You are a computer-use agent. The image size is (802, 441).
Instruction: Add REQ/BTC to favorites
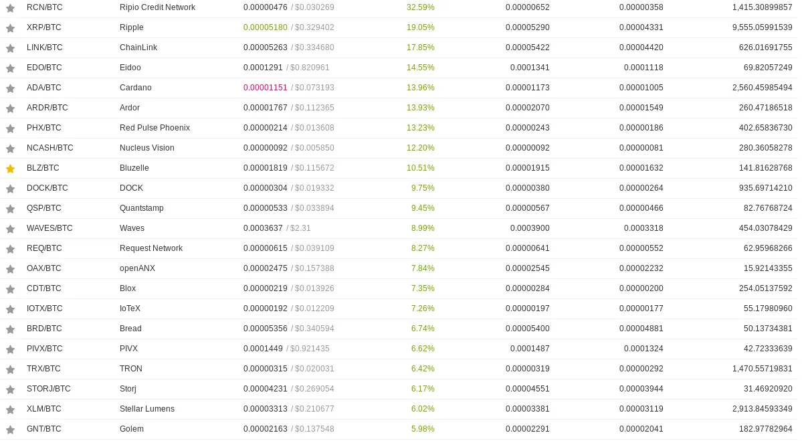click(10, 249)
